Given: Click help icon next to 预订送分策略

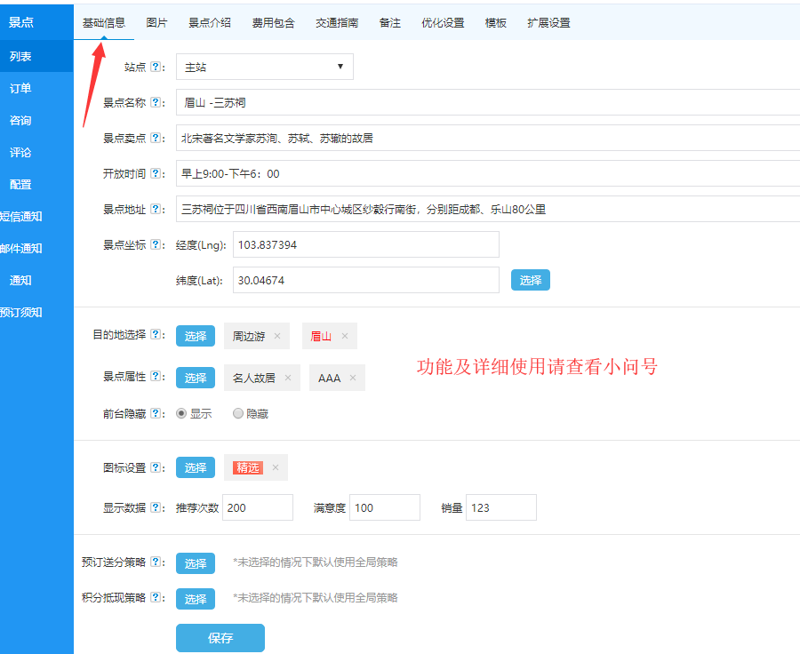Looking at the screenshot, I should 156,562.
